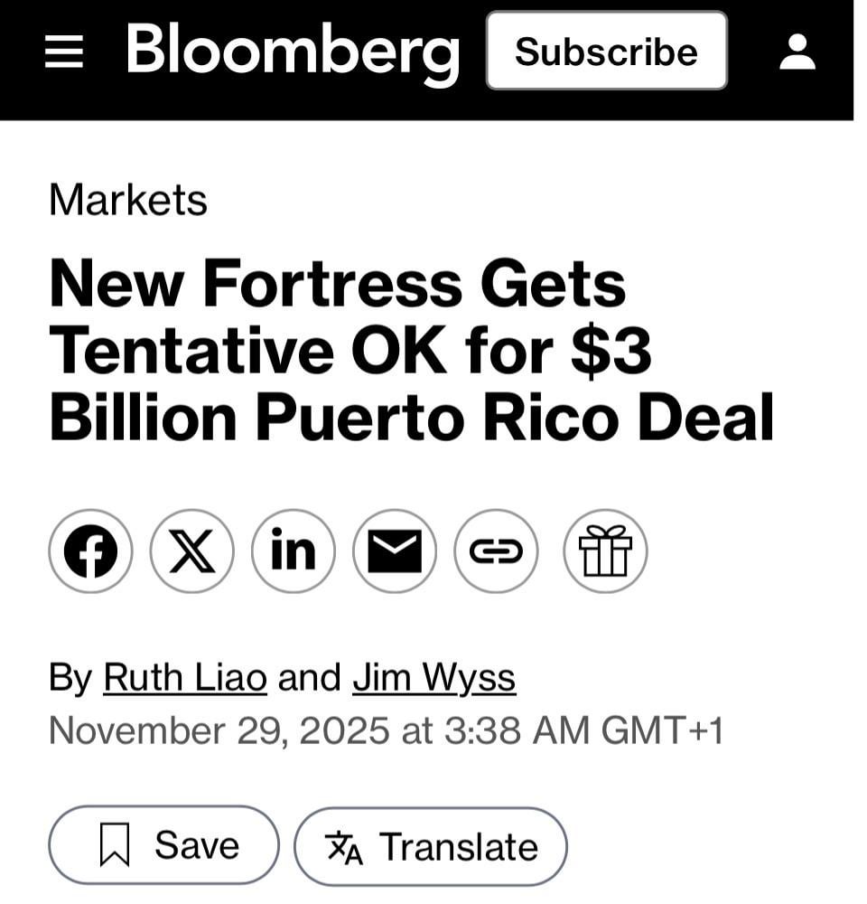This screenshot has height=904, width=867.
Task: Click the Translate text label
Action: (459, 847)
